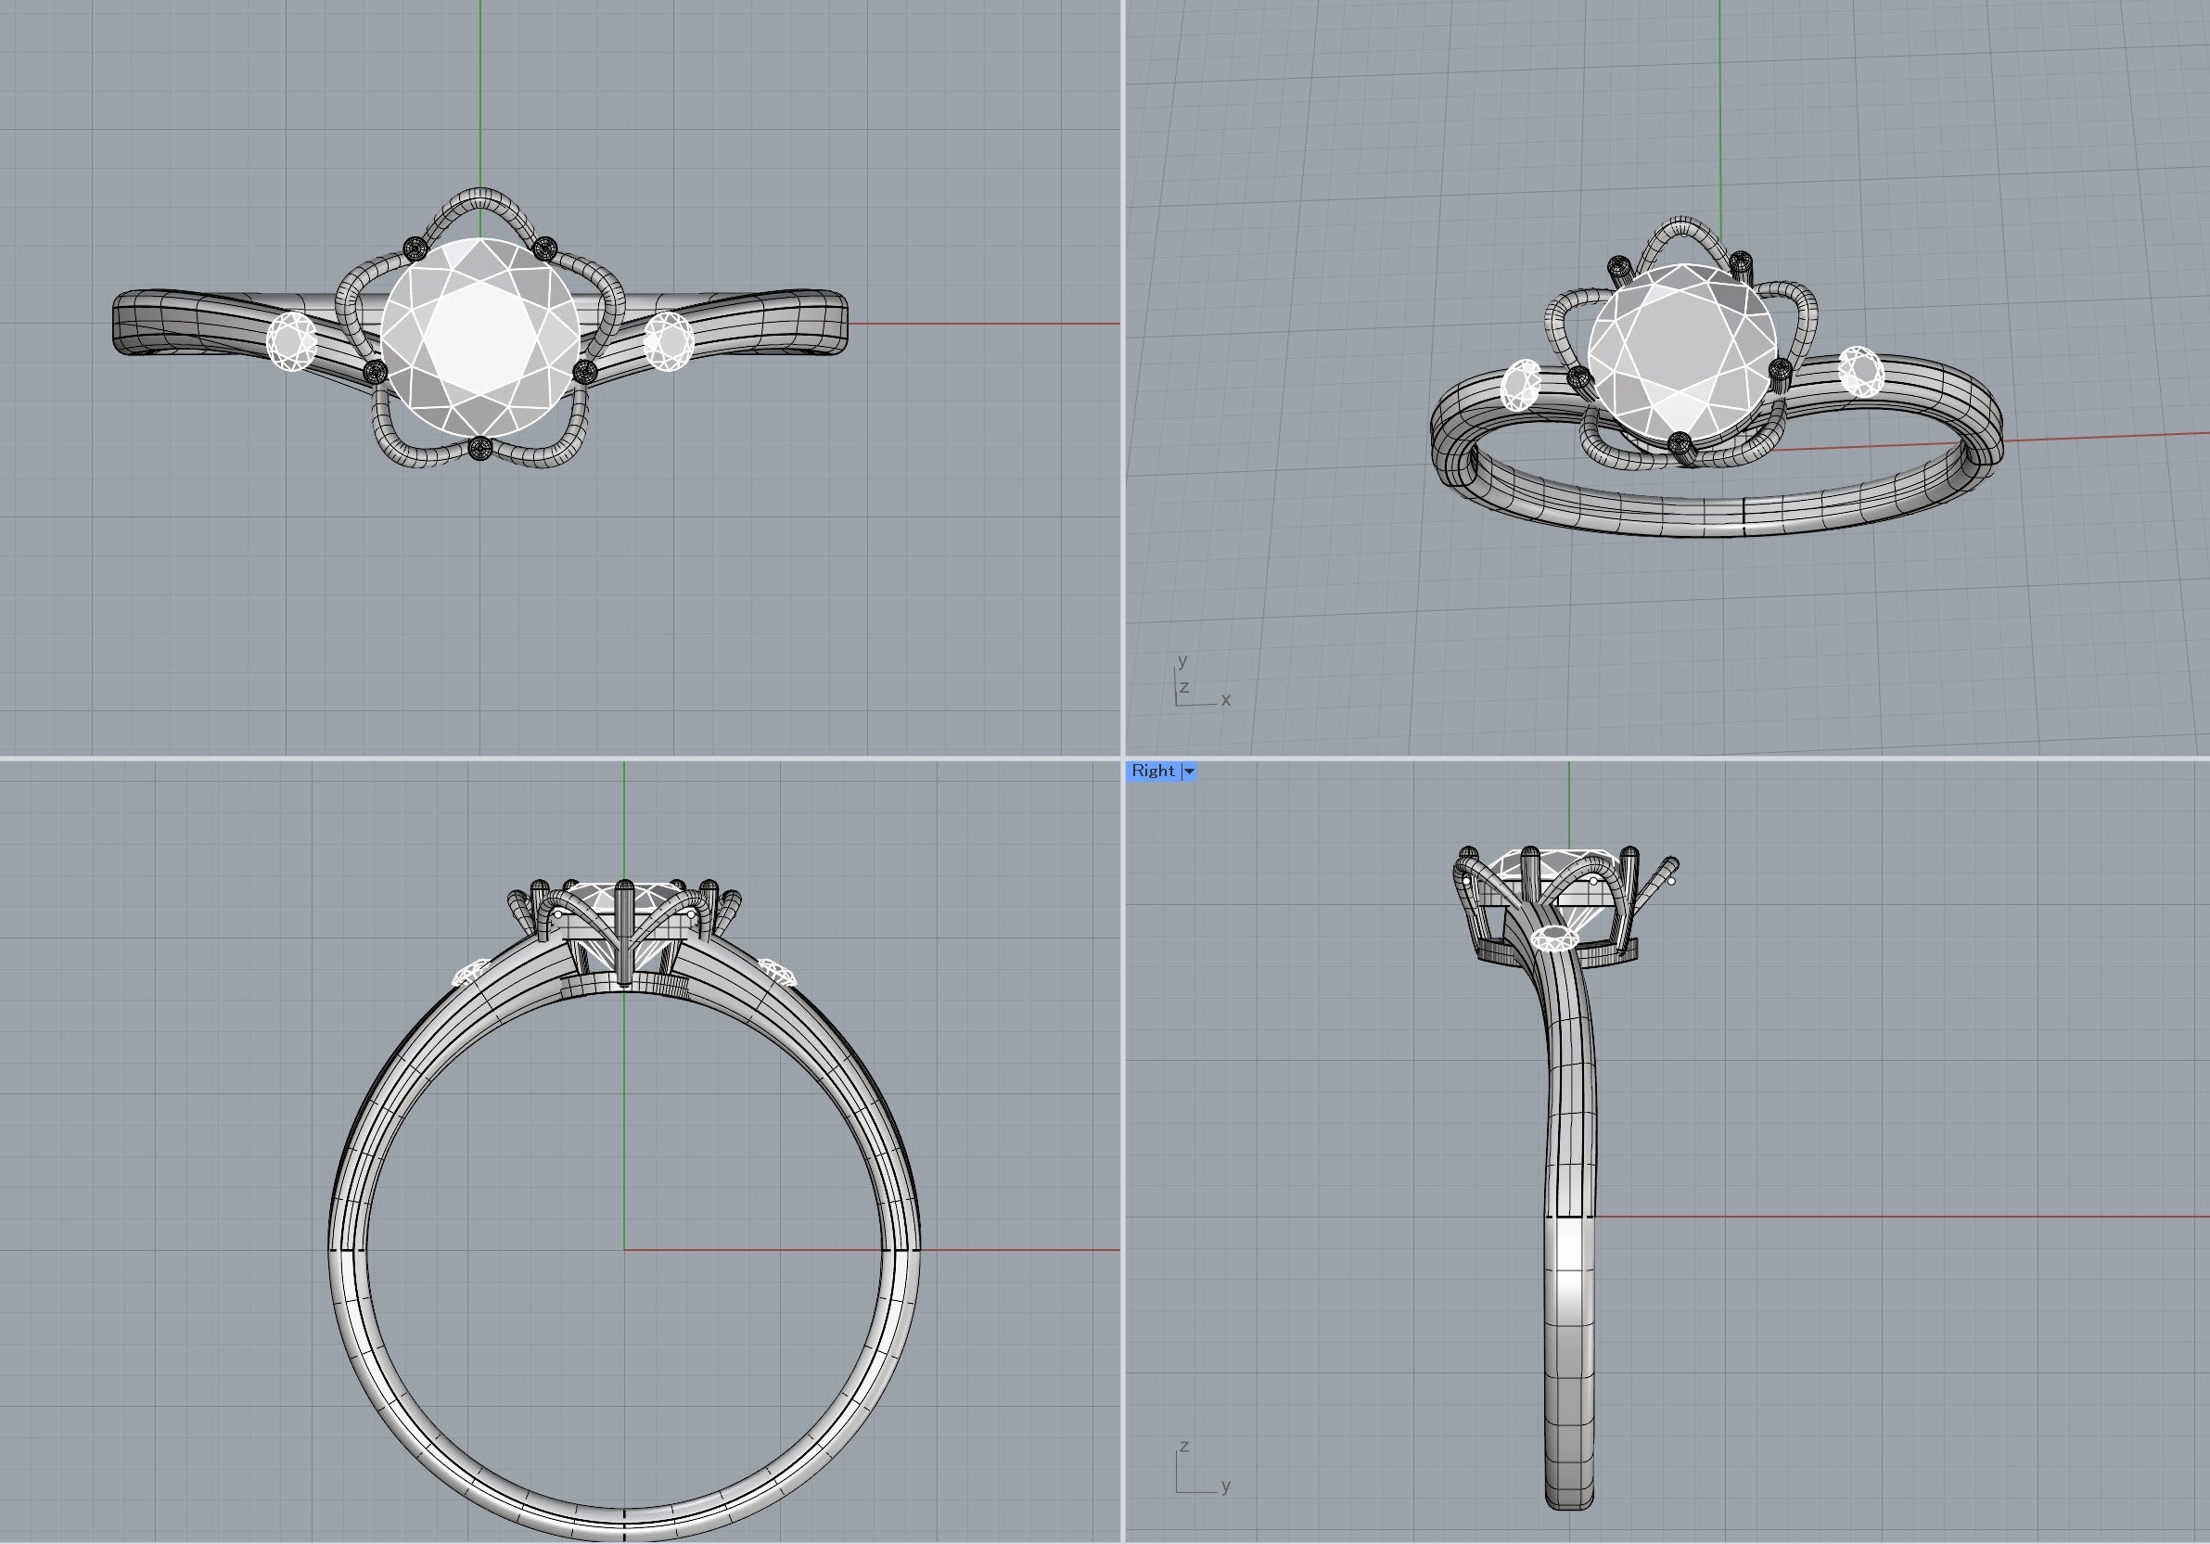
Task: Select the small side stone in Right viewport
Action: [x=1555, y=937]
